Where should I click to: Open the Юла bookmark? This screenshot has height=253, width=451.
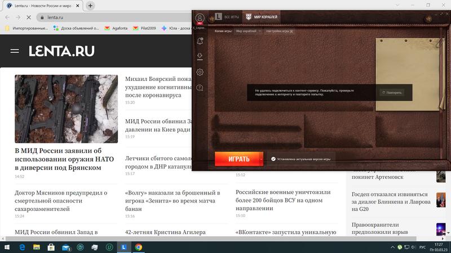176,28
